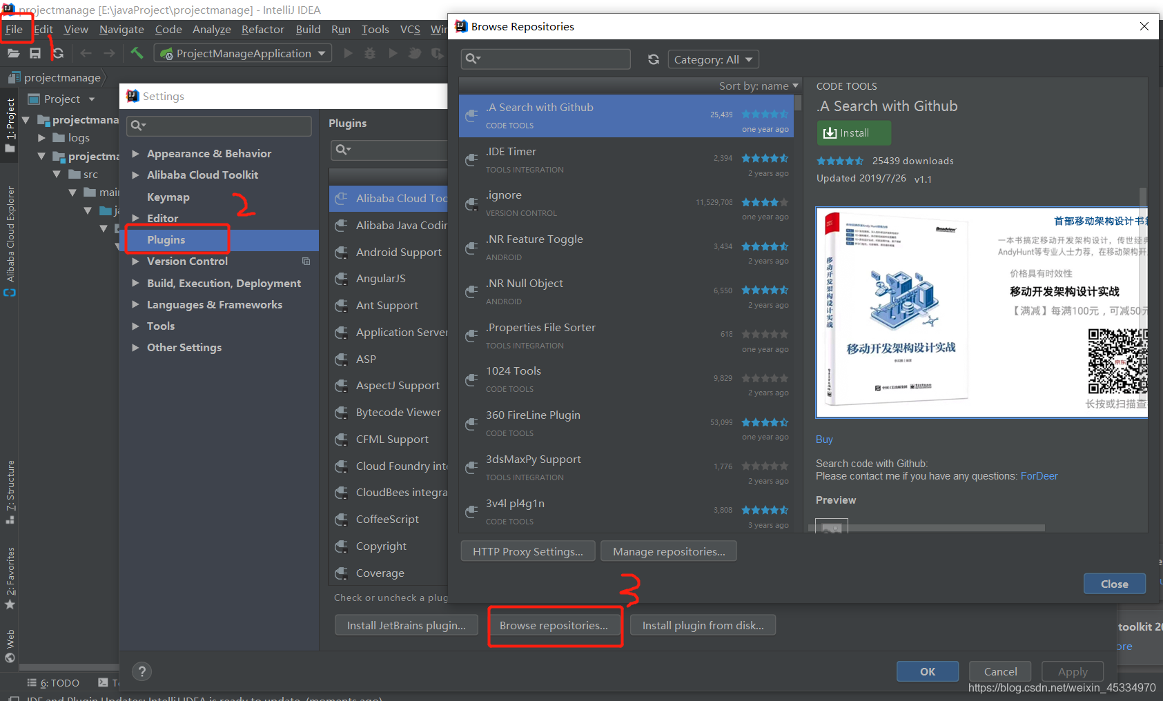Open ProjectManageApplication run configuration dropdown
The image size is (1163, 701).
(x=243, y=53)
